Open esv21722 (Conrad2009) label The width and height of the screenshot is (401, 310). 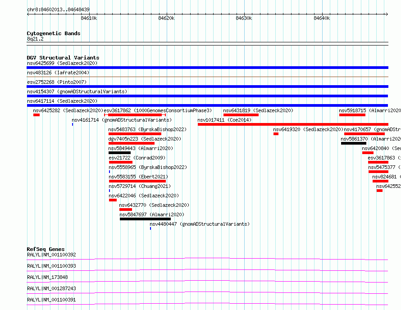pyautogui.click(x=137, y=158)
